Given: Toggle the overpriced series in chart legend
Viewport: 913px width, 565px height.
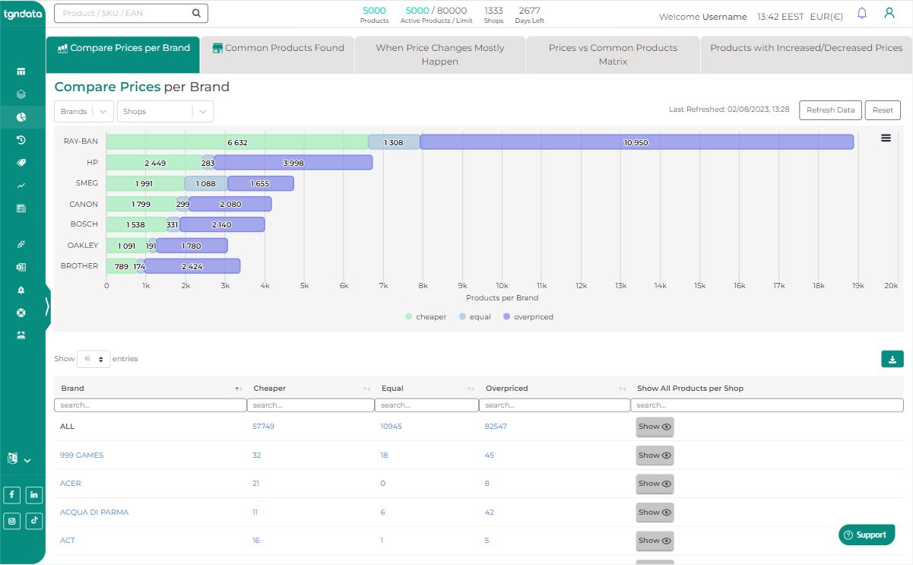Looking at the screenshot, I should tap(528, 317).
